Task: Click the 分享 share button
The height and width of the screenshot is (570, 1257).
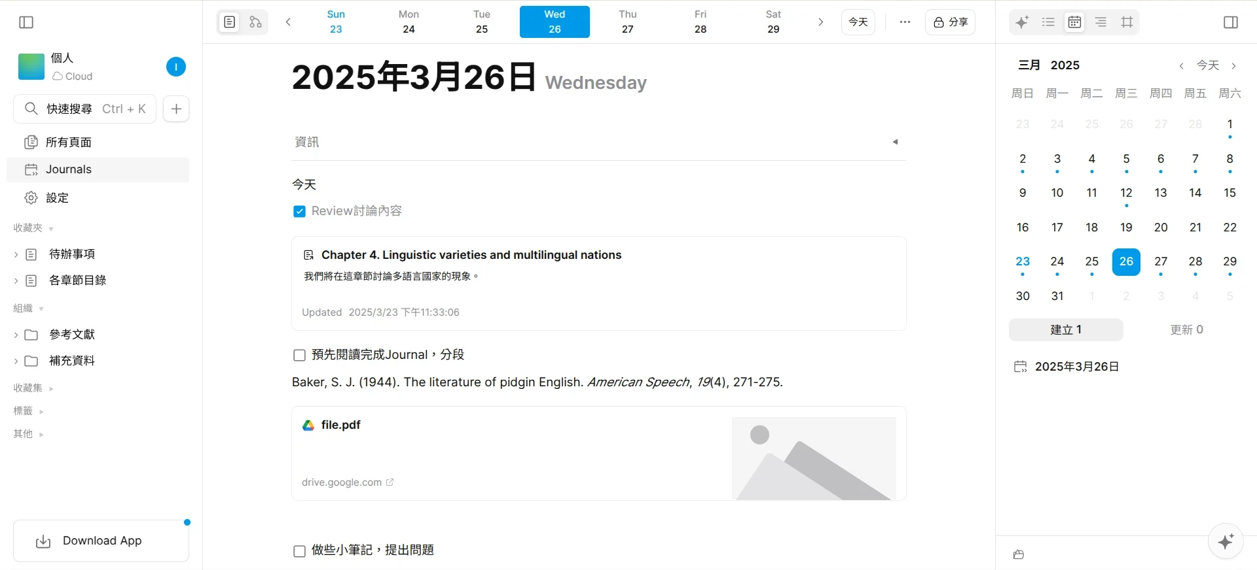Action: (x=950, y=22)
